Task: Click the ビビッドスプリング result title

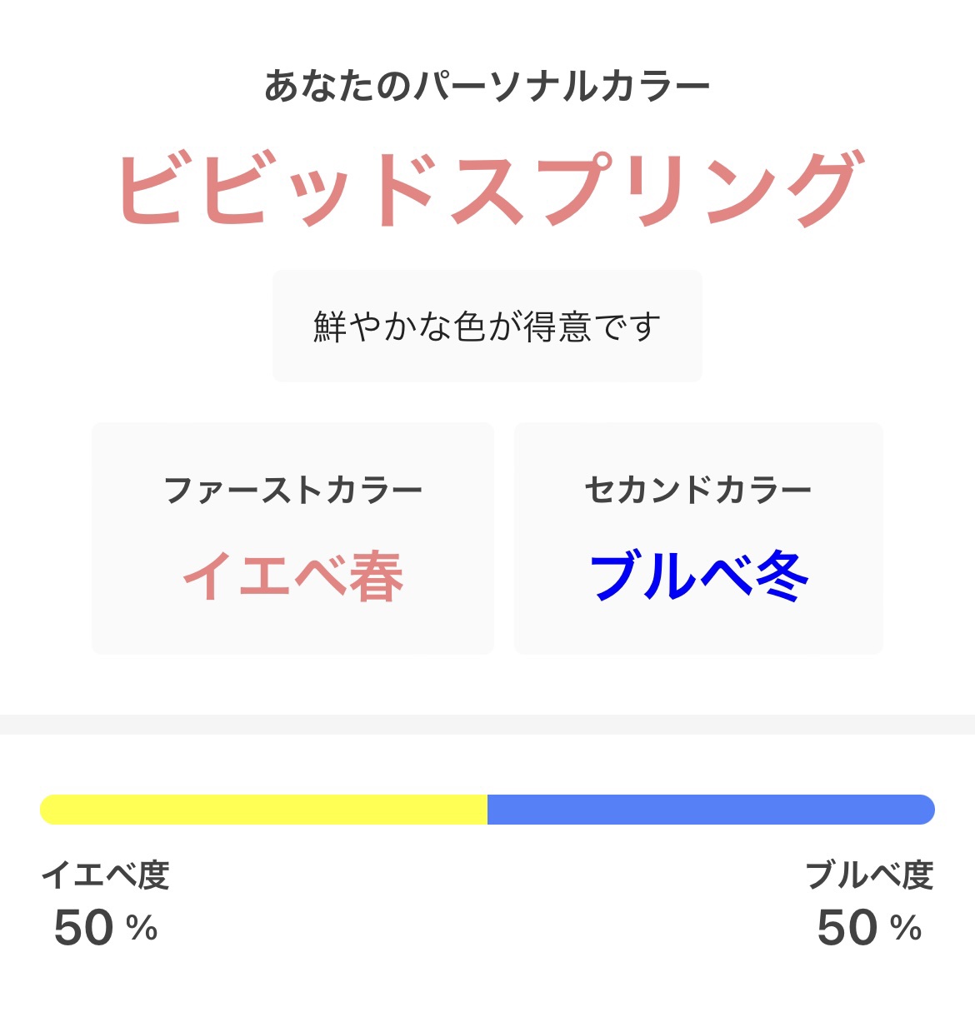Action: (x=487, y=183)
